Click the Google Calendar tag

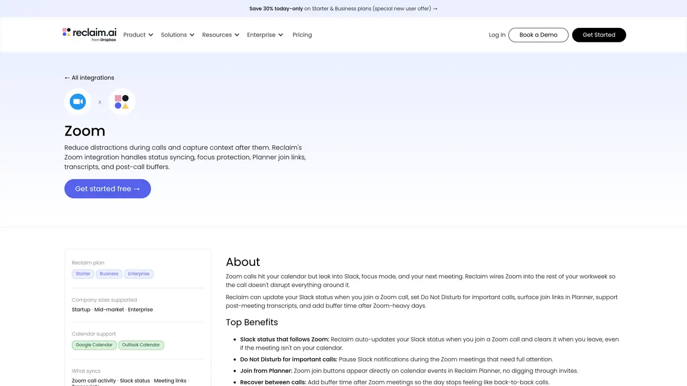pos(94,345)
